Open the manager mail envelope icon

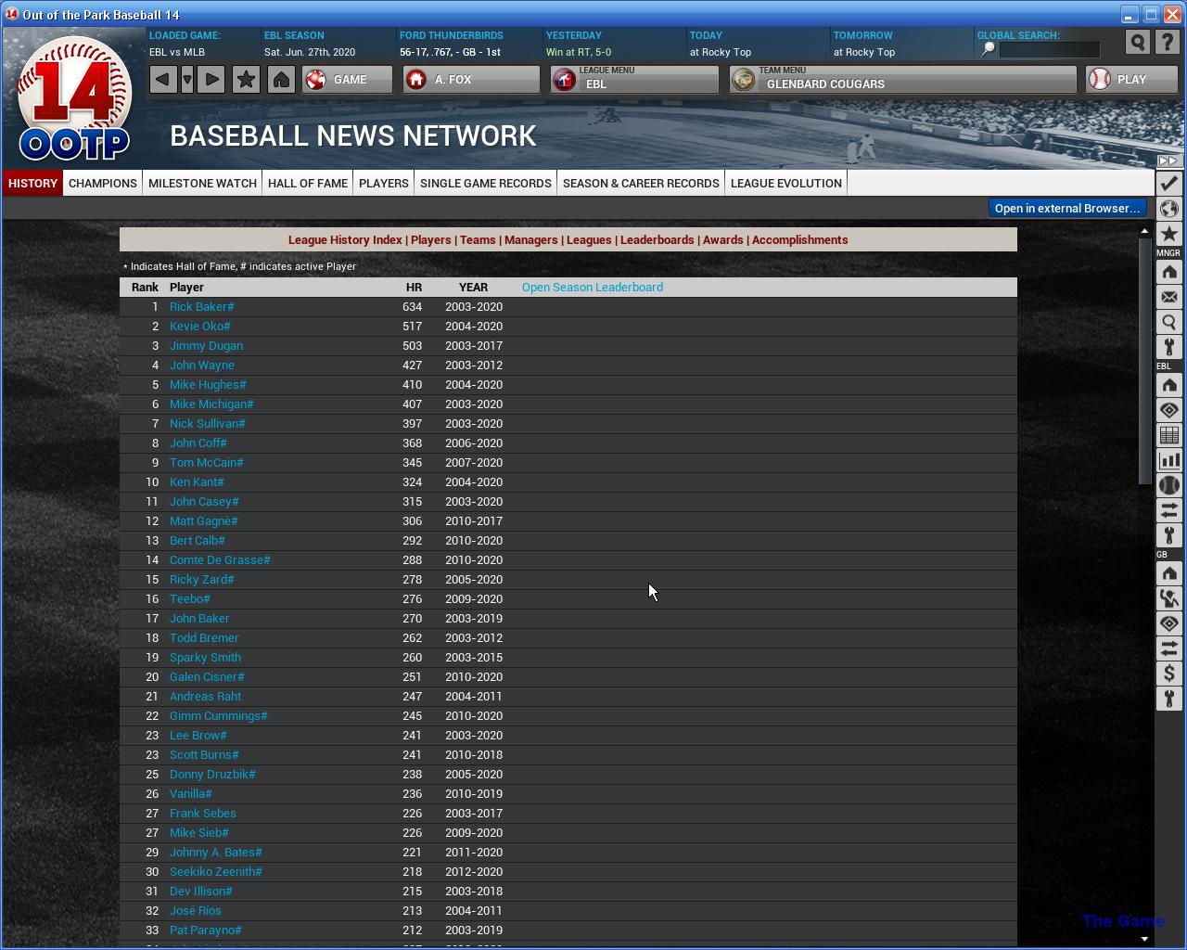(1168, 297)
